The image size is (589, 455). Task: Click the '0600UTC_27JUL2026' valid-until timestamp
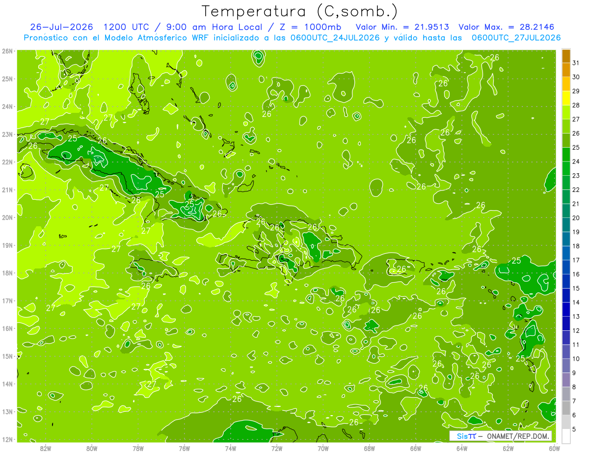tap(516, 38)
